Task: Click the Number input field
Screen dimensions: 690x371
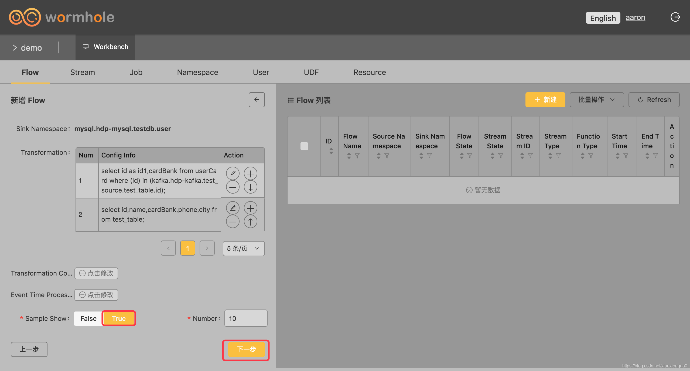Action: click(x=246, y=318)
